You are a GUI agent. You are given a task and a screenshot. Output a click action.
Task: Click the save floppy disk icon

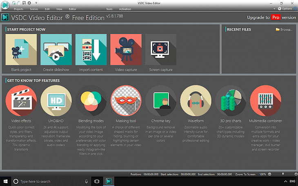click(24, 3)
